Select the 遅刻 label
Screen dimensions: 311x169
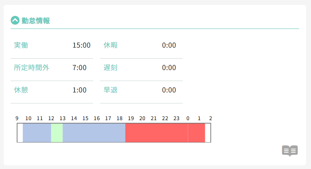click(x=111, y=68)
